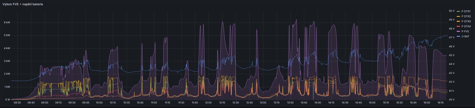Click the 43 V voltage axis label
Image resolution: width=475 pixels, height=108 pixels.
coord(452,73)
